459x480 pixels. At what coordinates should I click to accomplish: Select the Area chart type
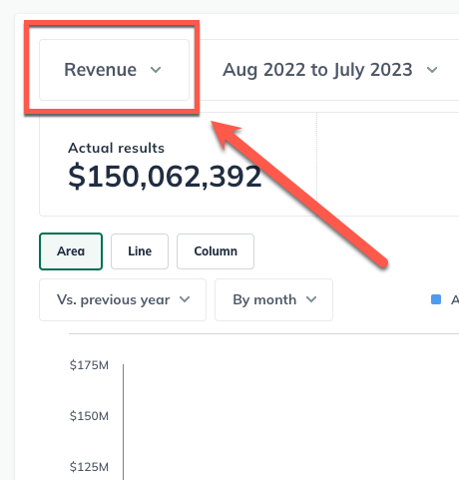tap(71, 251)
